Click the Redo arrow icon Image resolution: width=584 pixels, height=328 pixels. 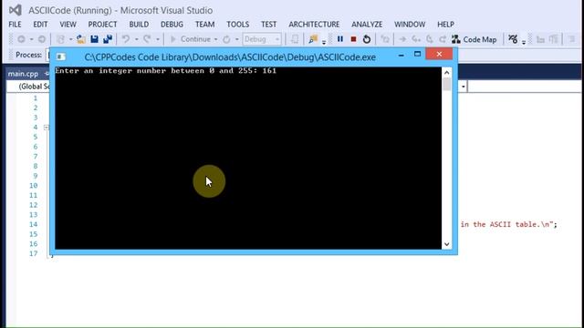point(147,39)
